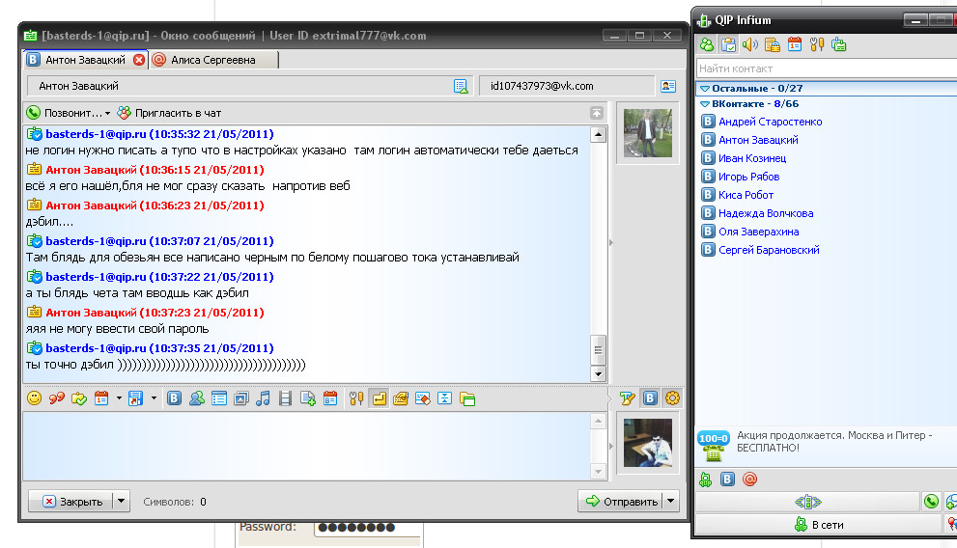
Task: Close the chat with Закрыть button
Action: tap(72, 501)
